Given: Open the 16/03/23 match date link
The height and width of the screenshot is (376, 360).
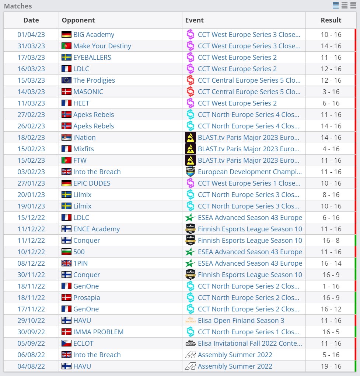Looking at the screenshot, I should [31, 69].
